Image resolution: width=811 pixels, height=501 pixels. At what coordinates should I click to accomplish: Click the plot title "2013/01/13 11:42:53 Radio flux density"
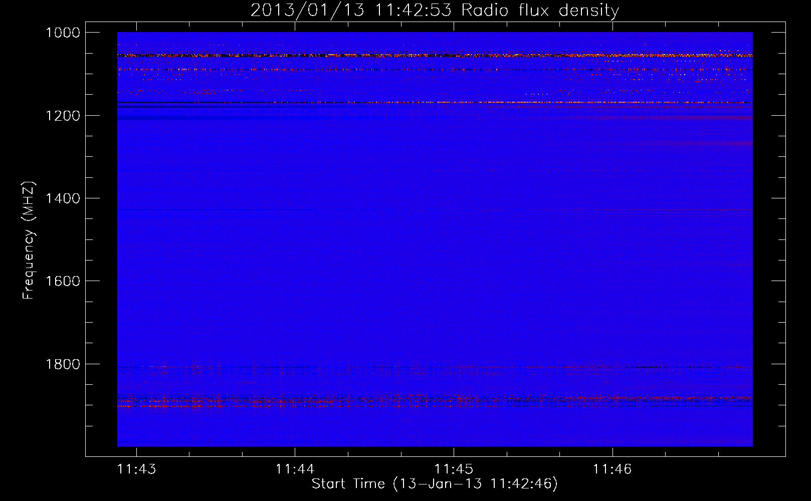pos(435,10)
